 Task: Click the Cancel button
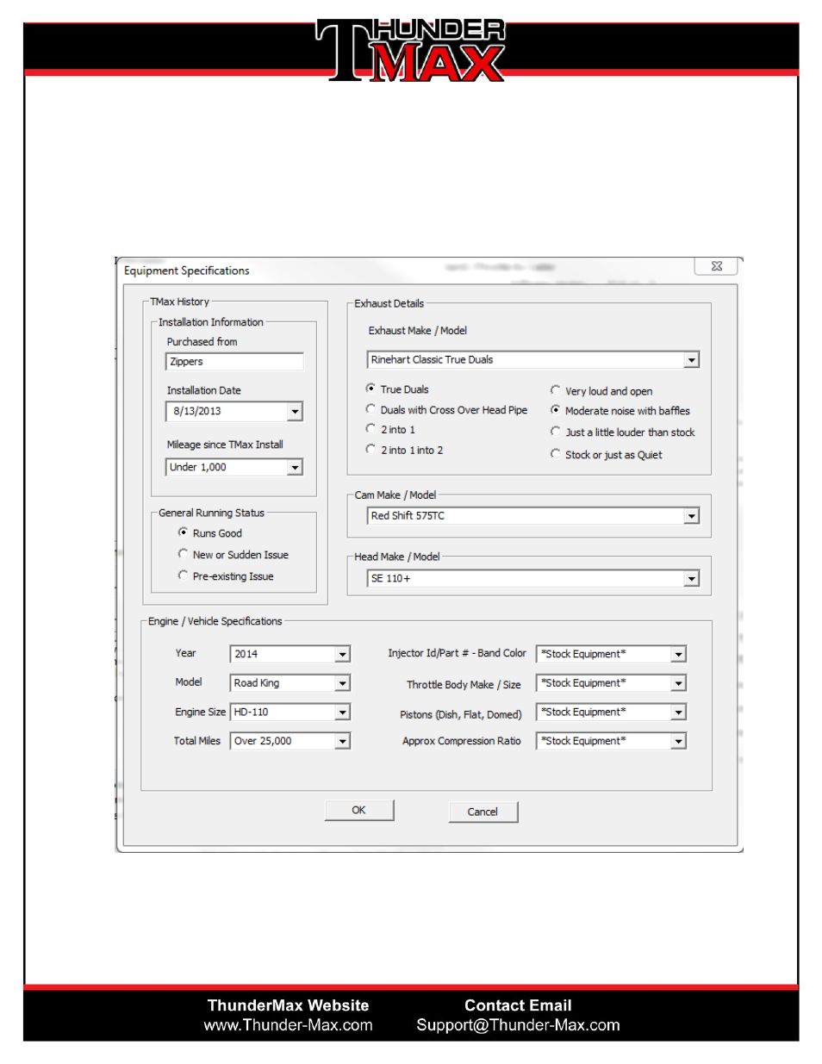483,812
